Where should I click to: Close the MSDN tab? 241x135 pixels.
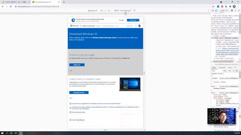29,2
